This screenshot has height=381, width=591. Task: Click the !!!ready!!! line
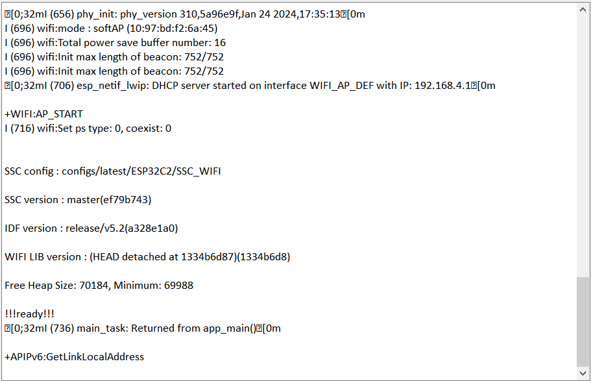pos(29,313)
